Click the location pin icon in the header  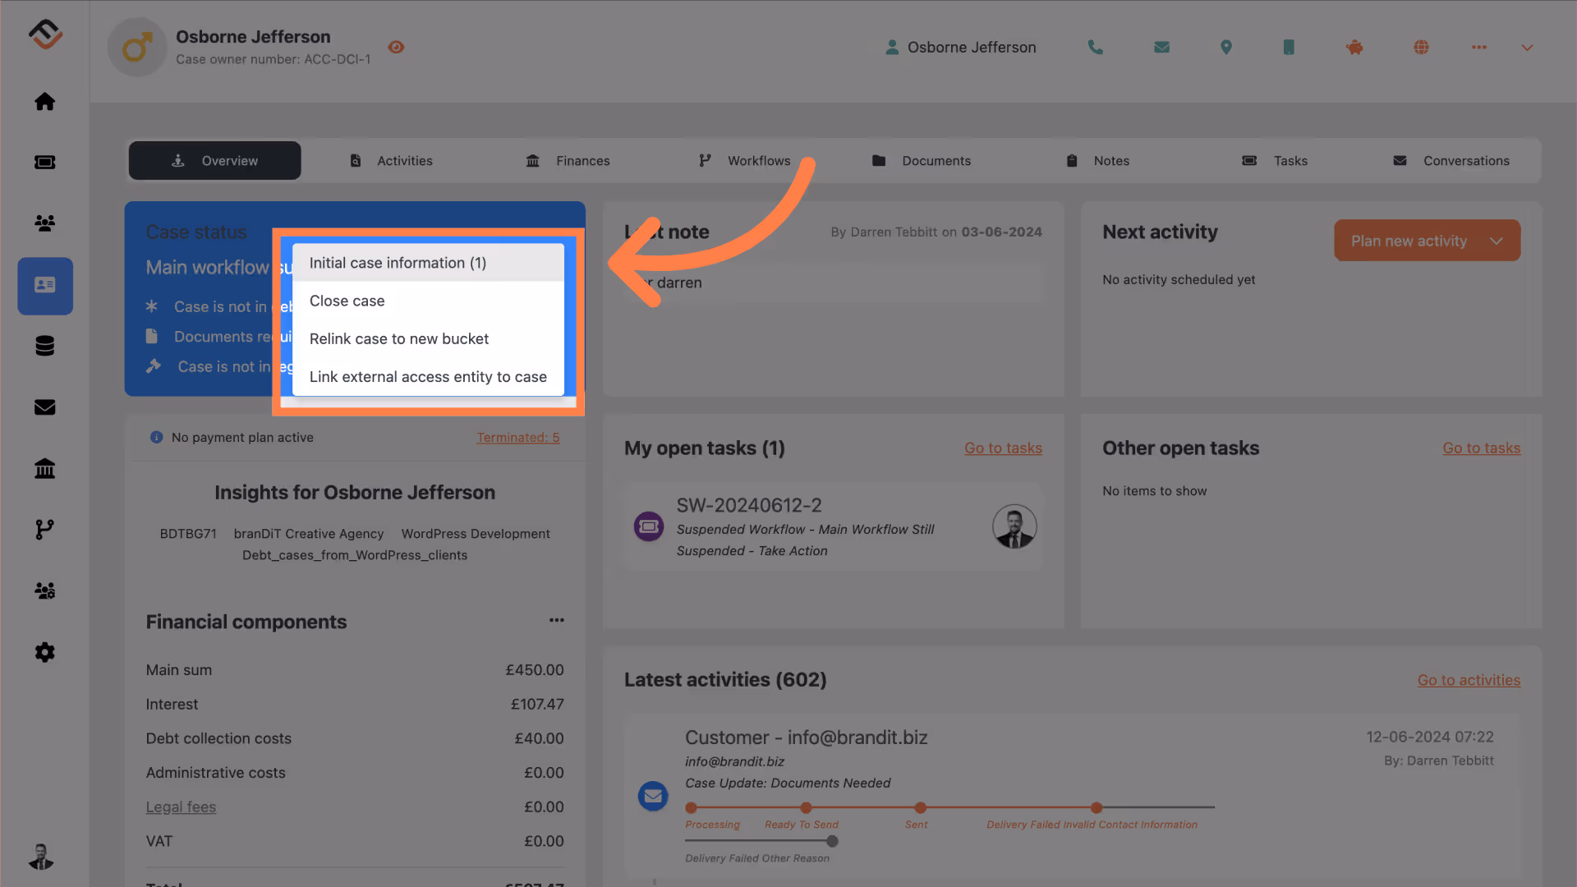pyautogui.click(x=1225, y=48)
